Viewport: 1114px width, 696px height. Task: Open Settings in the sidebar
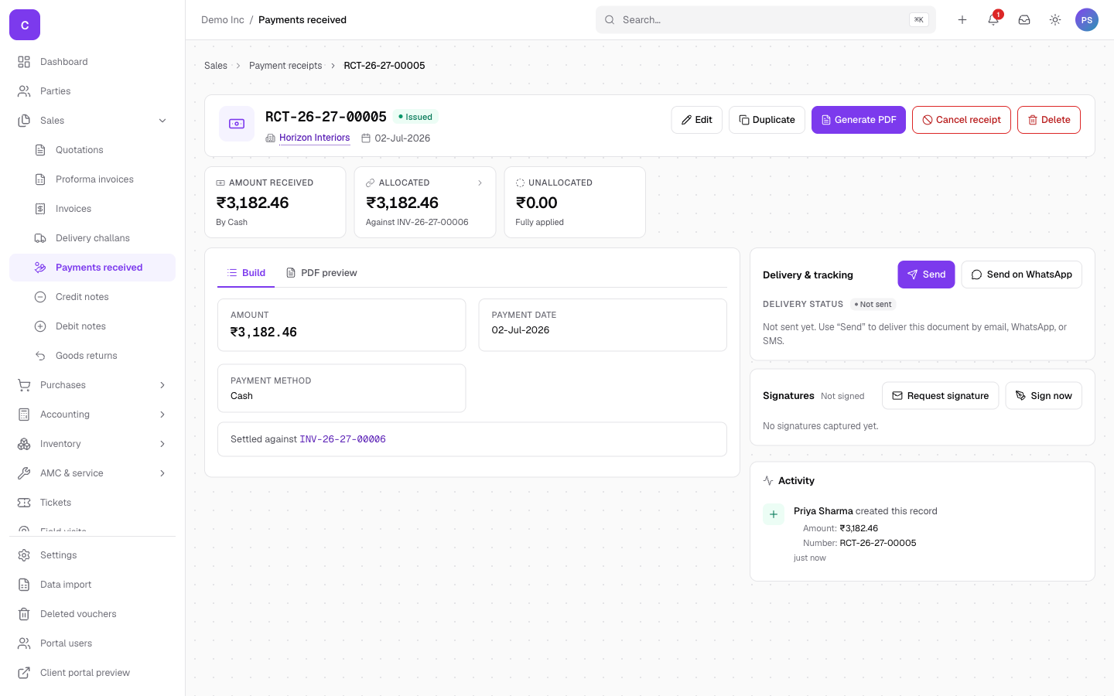pos(92,555)
